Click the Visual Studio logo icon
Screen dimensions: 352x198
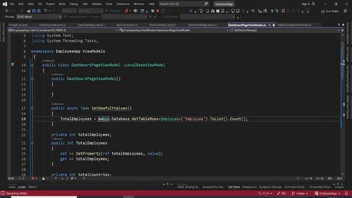coord(5,4)
